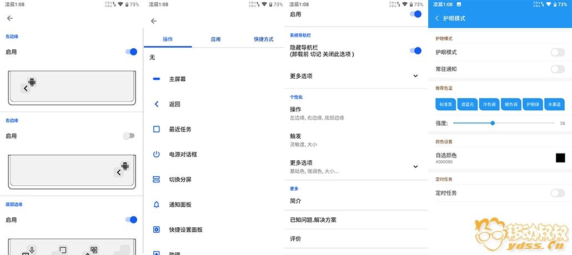Click the 快捷设置面板 gear icon
572x255 pixels.
pos(157,229)
